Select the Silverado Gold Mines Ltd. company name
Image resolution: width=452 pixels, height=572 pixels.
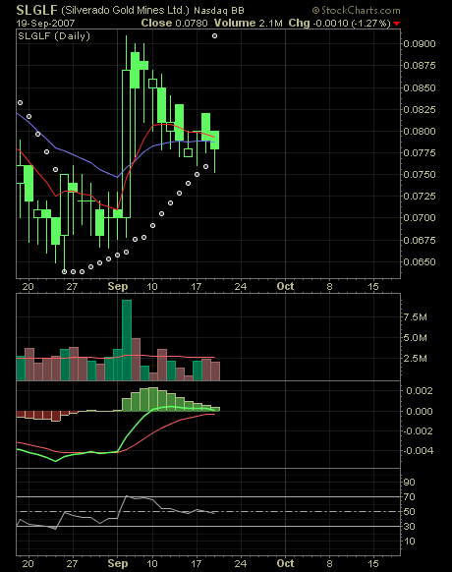(125, 10)
